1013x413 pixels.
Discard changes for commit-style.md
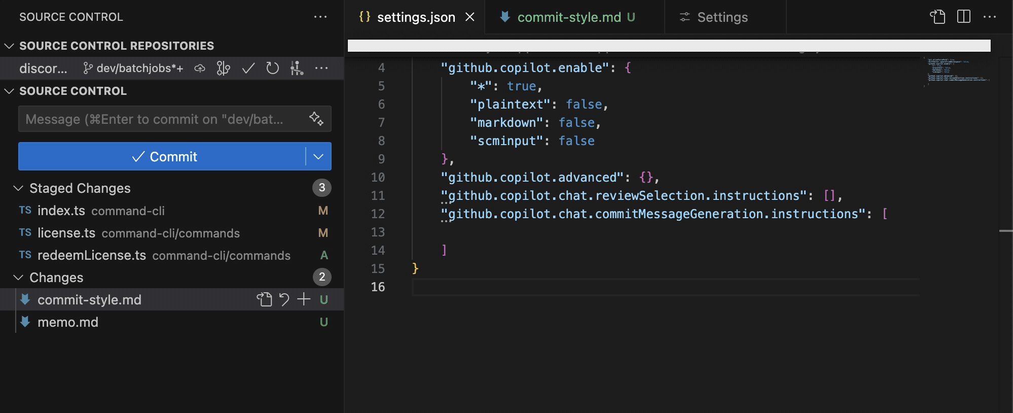click(284, 299)
